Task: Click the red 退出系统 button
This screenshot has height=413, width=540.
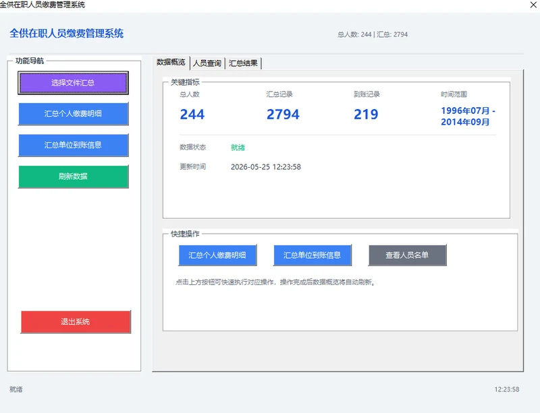Action: point(76,322)
